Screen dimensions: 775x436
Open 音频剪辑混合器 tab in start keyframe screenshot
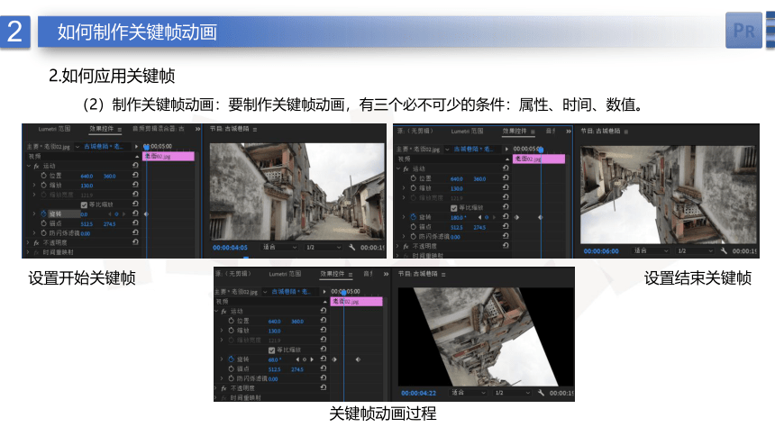tap(159, 129)
